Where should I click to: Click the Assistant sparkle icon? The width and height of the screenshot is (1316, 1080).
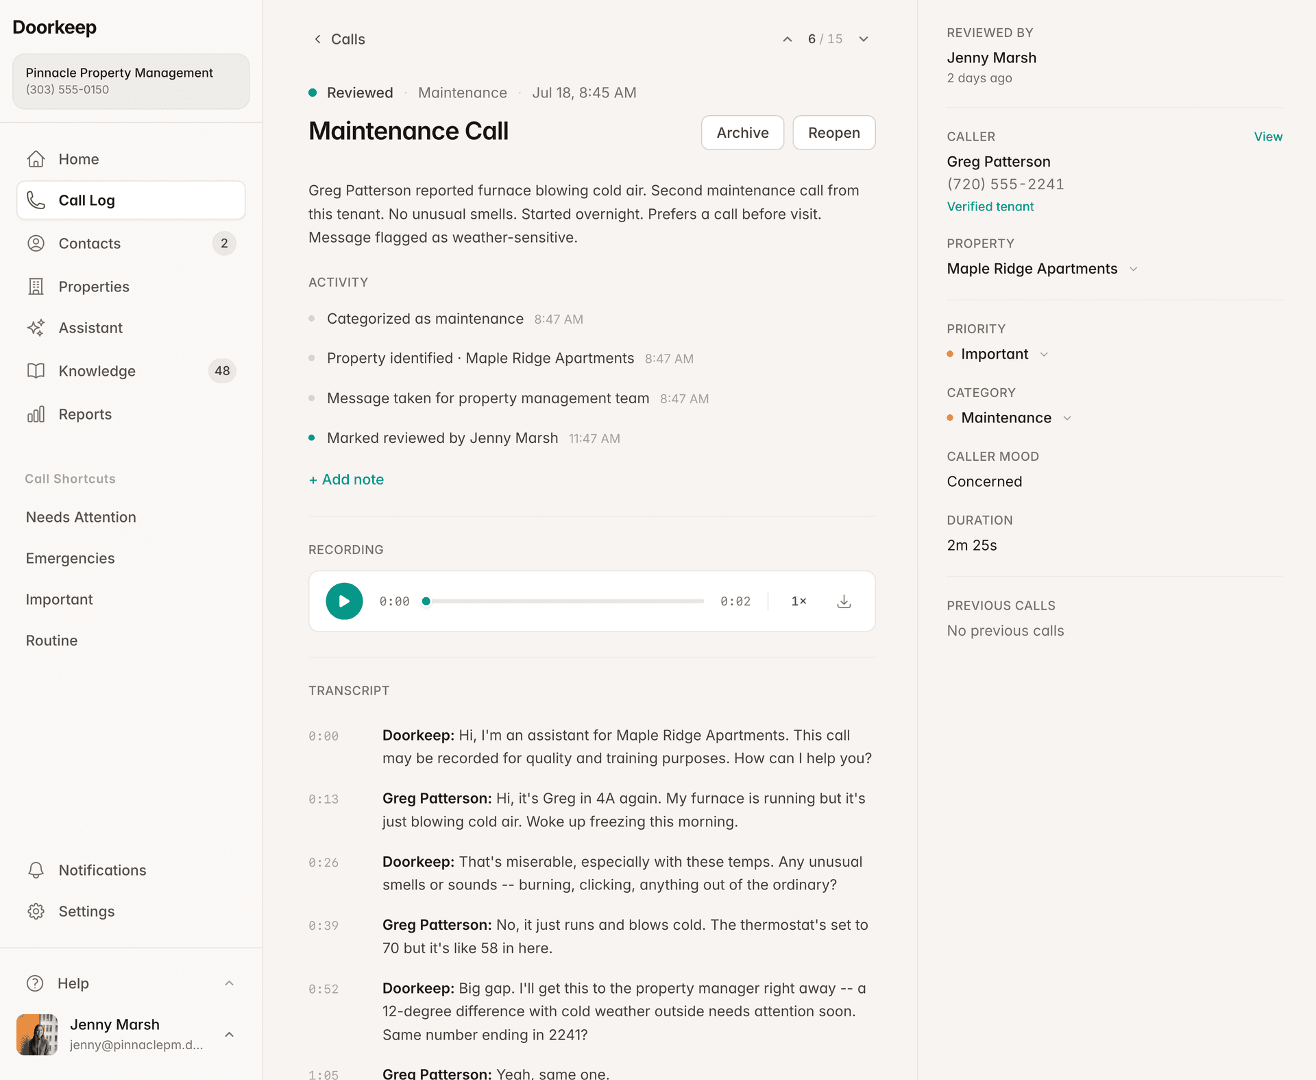point(36,328)
